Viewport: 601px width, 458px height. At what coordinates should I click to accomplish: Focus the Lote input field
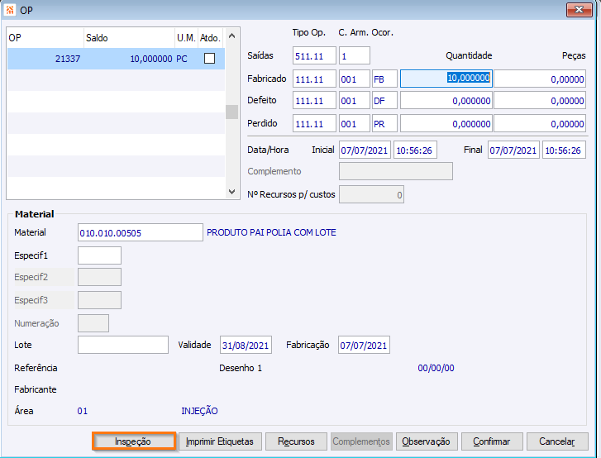point(123,345)
